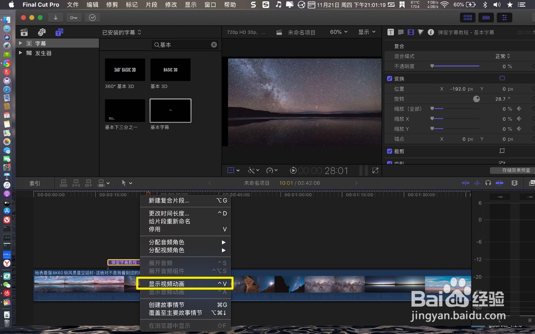Select the 360° 基本 3D title thumbnail

point(125,69)
